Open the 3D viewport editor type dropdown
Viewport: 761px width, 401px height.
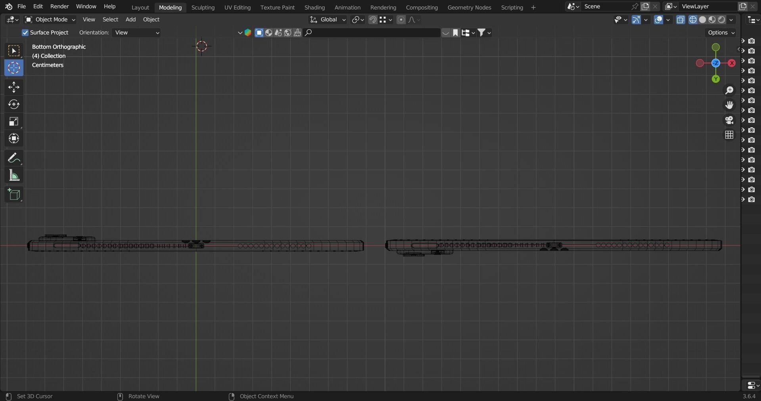(12, 20)
